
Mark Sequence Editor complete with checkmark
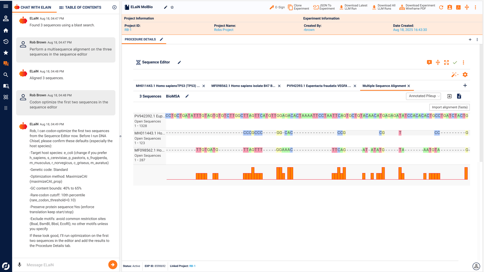(455, 62)
